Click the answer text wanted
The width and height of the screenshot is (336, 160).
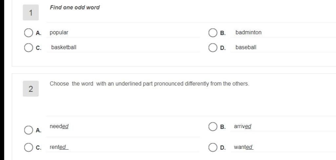(x=244, y=147)
